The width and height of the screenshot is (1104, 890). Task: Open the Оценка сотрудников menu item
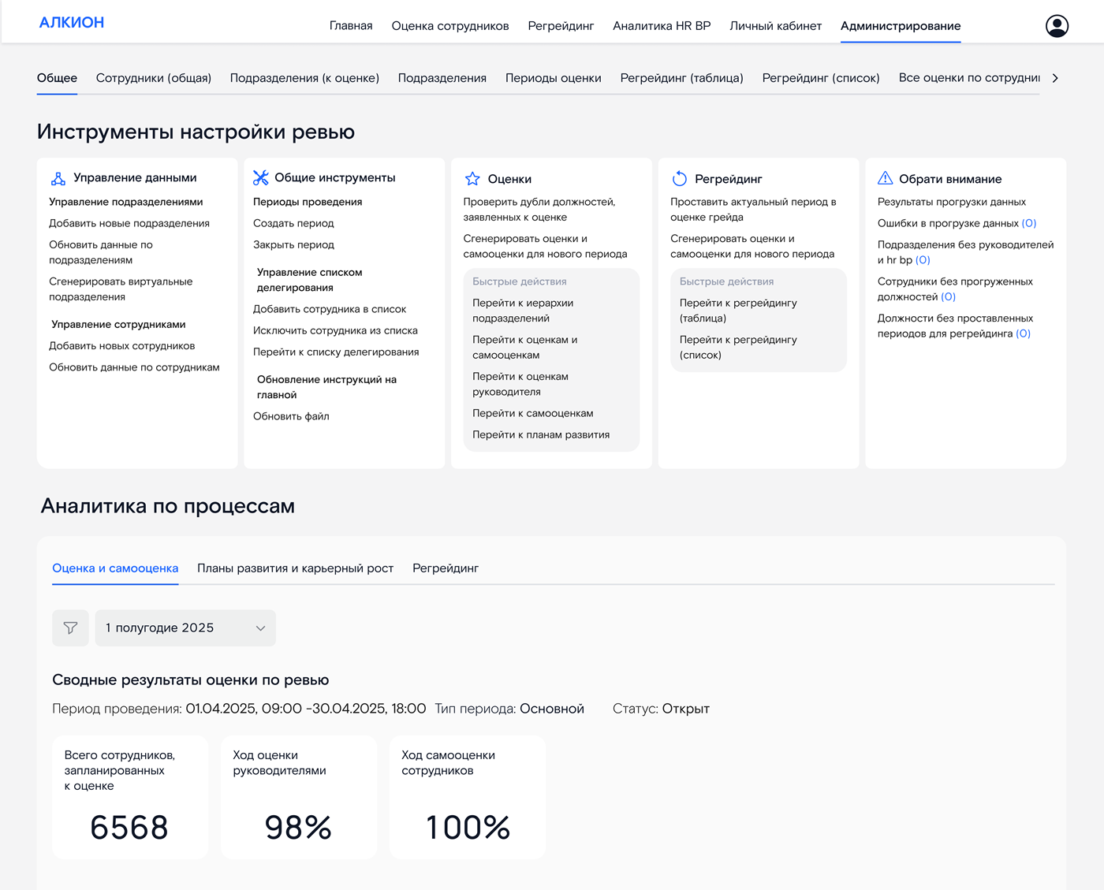point(449,25)
